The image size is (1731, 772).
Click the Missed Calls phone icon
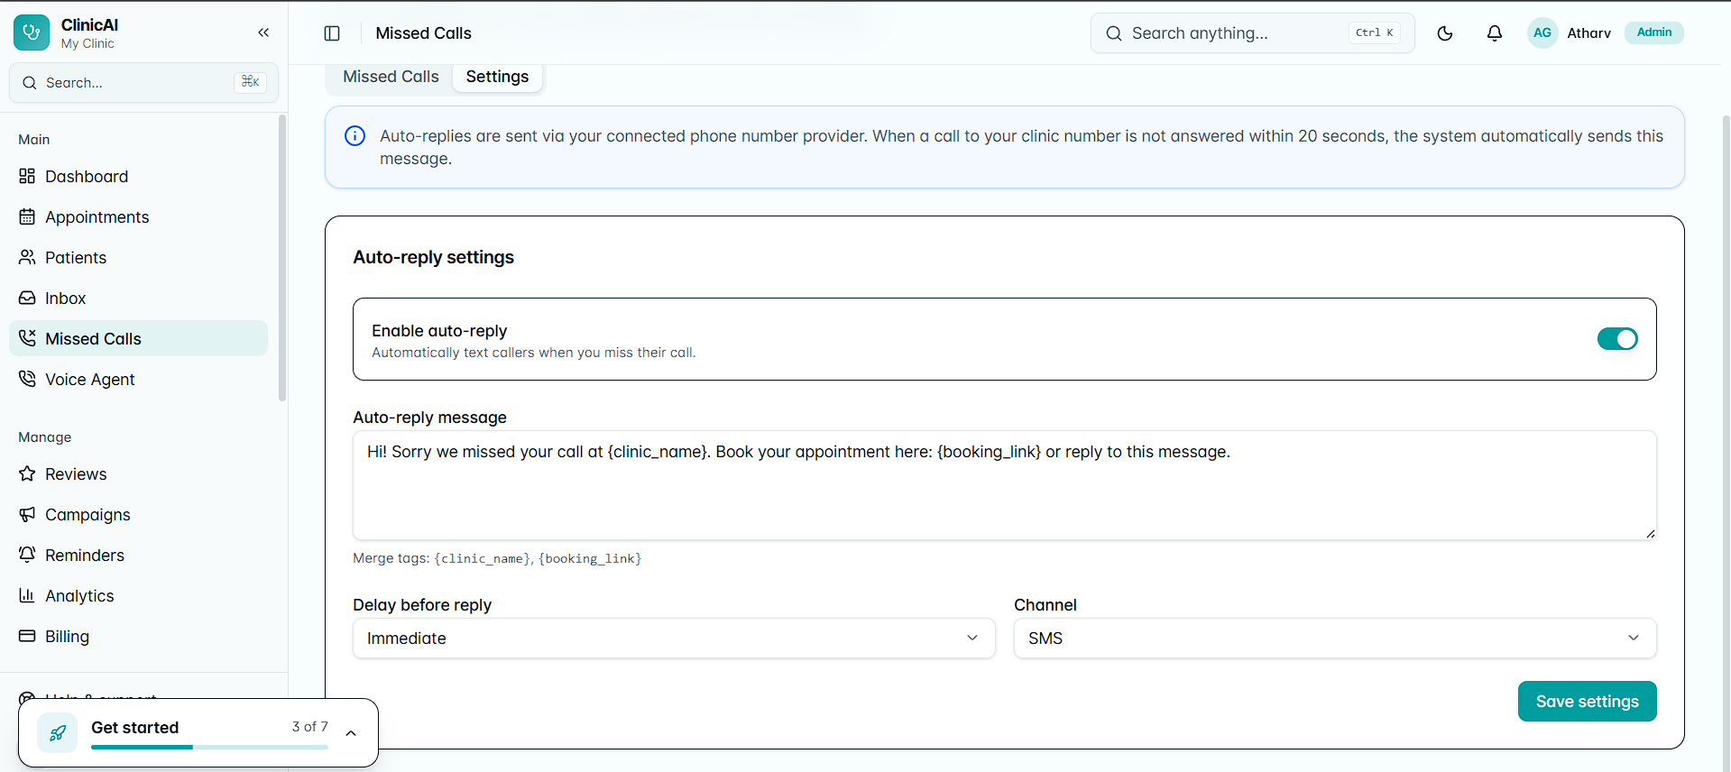pyautogui.click(x=27, y=338)
